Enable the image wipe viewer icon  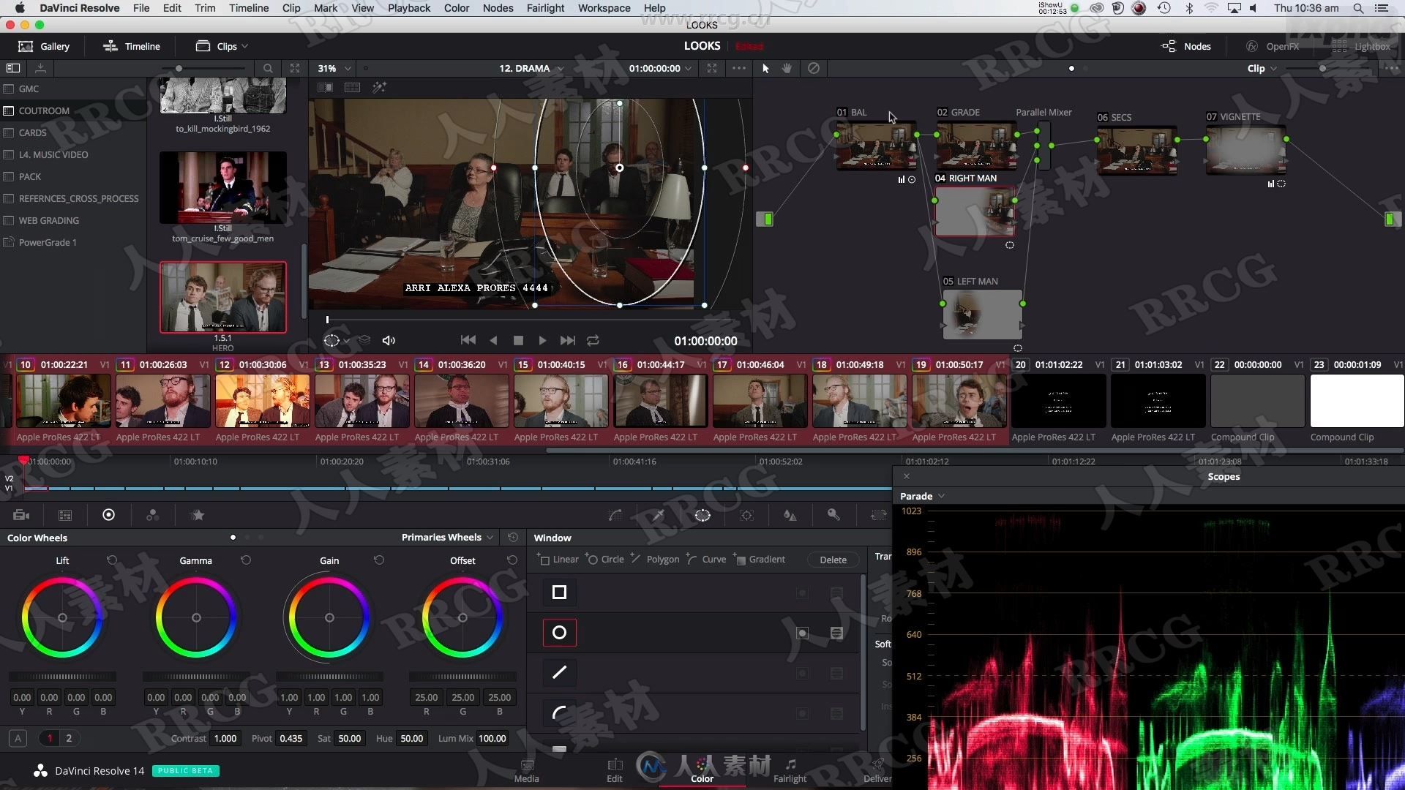click(325, 87)
